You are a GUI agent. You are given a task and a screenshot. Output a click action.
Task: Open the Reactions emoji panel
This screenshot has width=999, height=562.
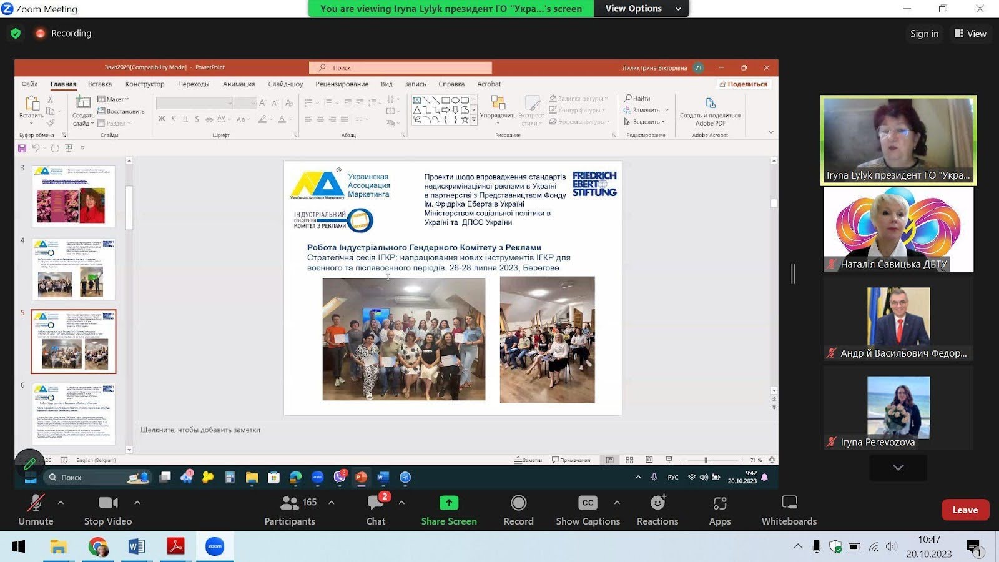click(x=657, y=510)
